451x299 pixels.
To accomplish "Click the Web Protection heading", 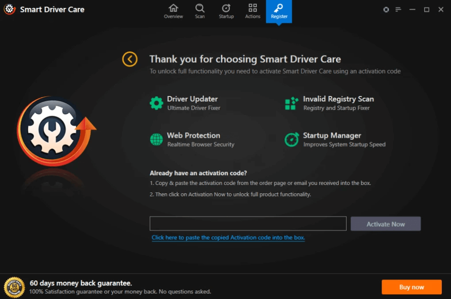I will 193,135.
